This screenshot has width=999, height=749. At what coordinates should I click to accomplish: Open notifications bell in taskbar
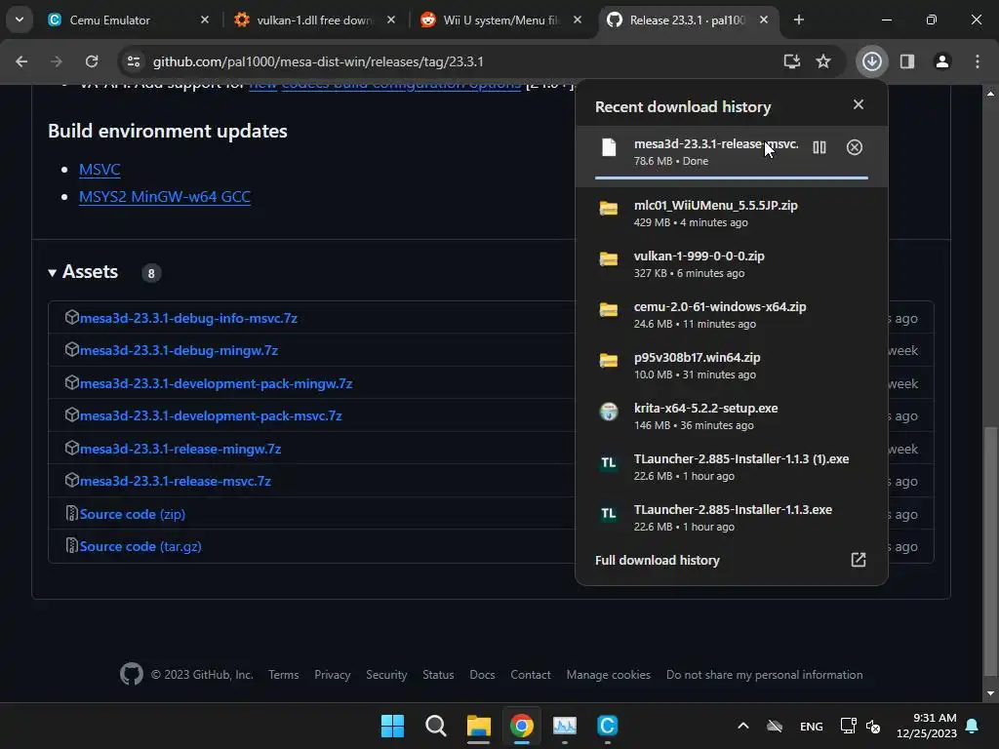973,726
